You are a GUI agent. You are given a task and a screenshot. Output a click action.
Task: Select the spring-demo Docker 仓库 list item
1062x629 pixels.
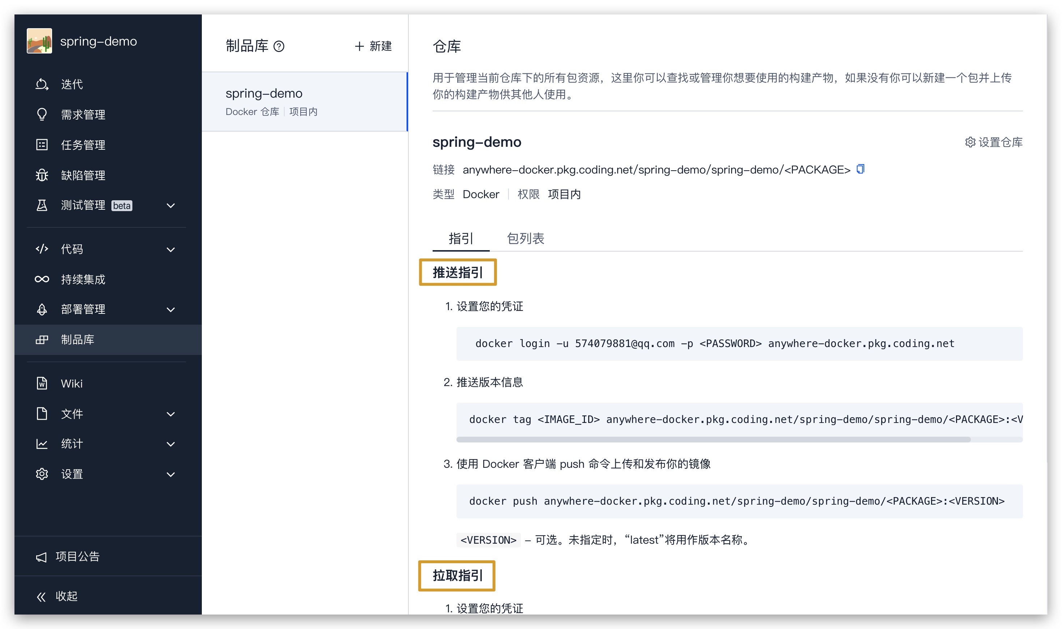tap(305, 102)
